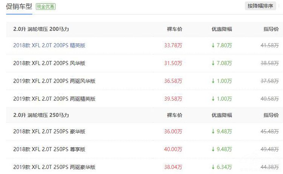Open 2019款 XFL 2.0T 200PS 两驱风华版
Screen dimensions: 283x174
(x=54, y=81)
